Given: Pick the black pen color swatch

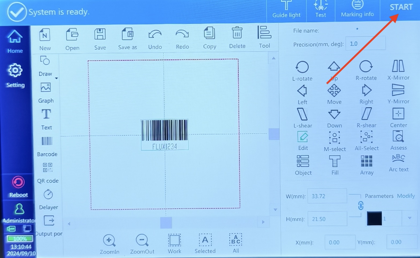Looking at the screenshot, I should (374, 218).
